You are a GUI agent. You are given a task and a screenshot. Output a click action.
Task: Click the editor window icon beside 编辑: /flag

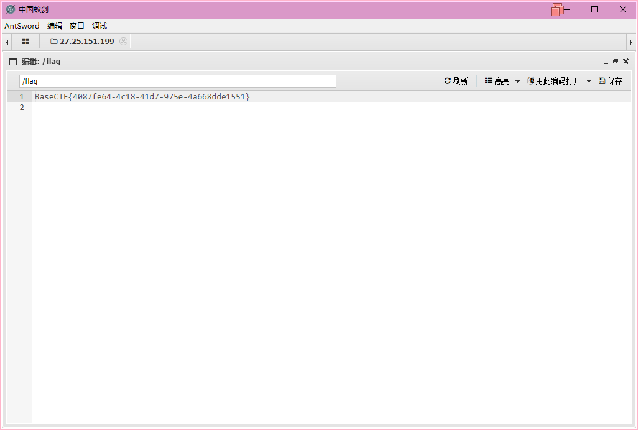point(13,62)
